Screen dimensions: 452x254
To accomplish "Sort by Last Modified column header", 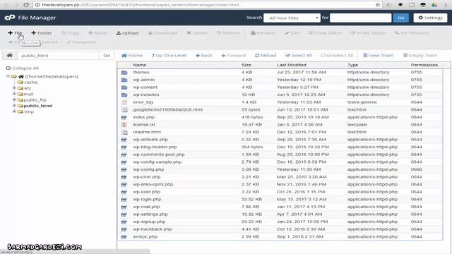I will coord(292,65).
